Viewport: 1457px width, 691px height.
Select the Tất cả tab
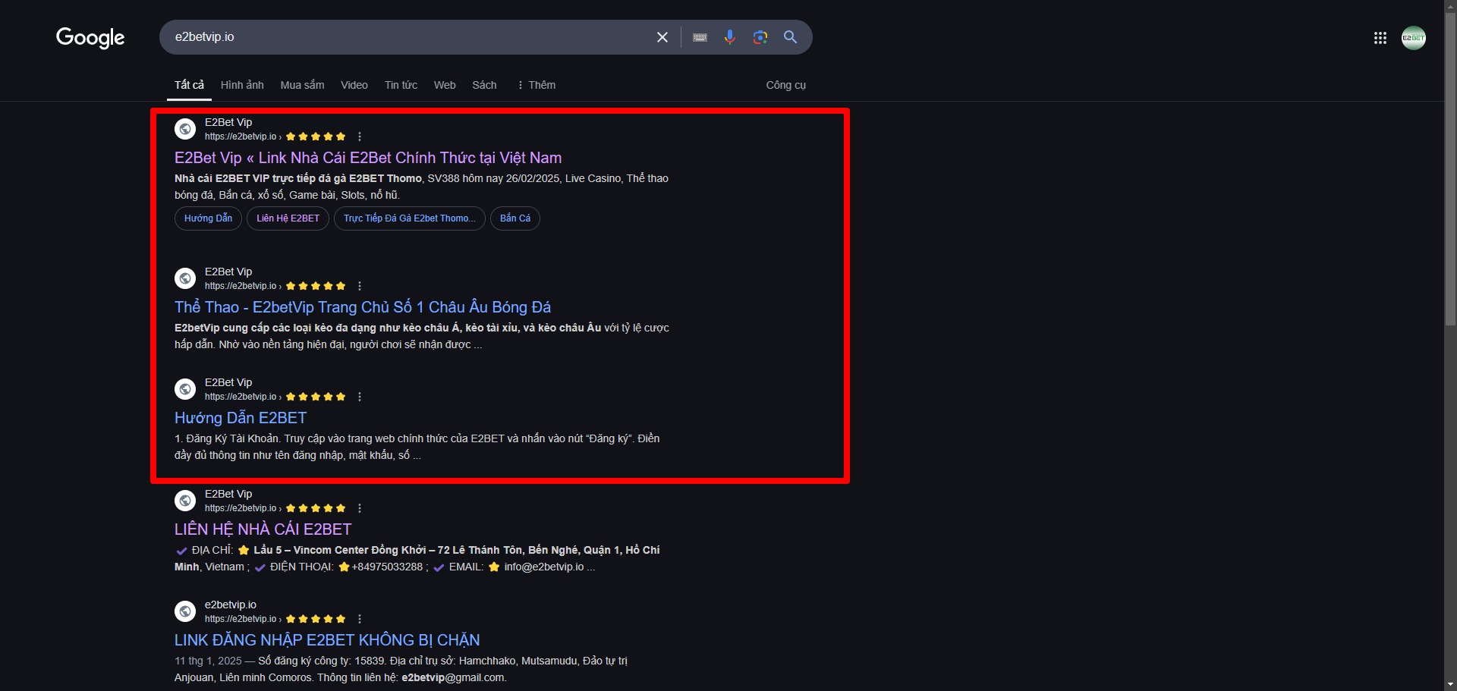click(189, 85)
